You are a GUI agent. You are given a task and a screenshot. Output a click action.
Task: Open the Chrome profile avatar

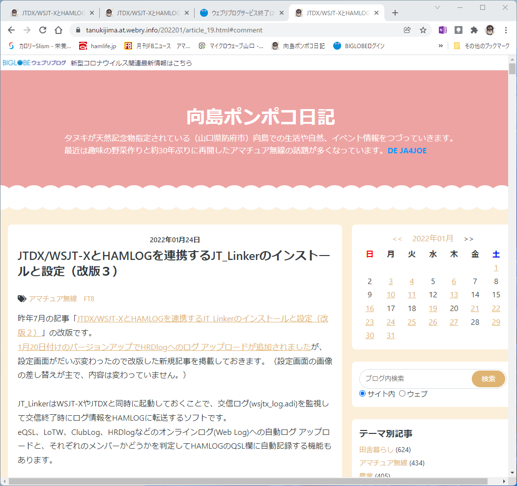490,30
